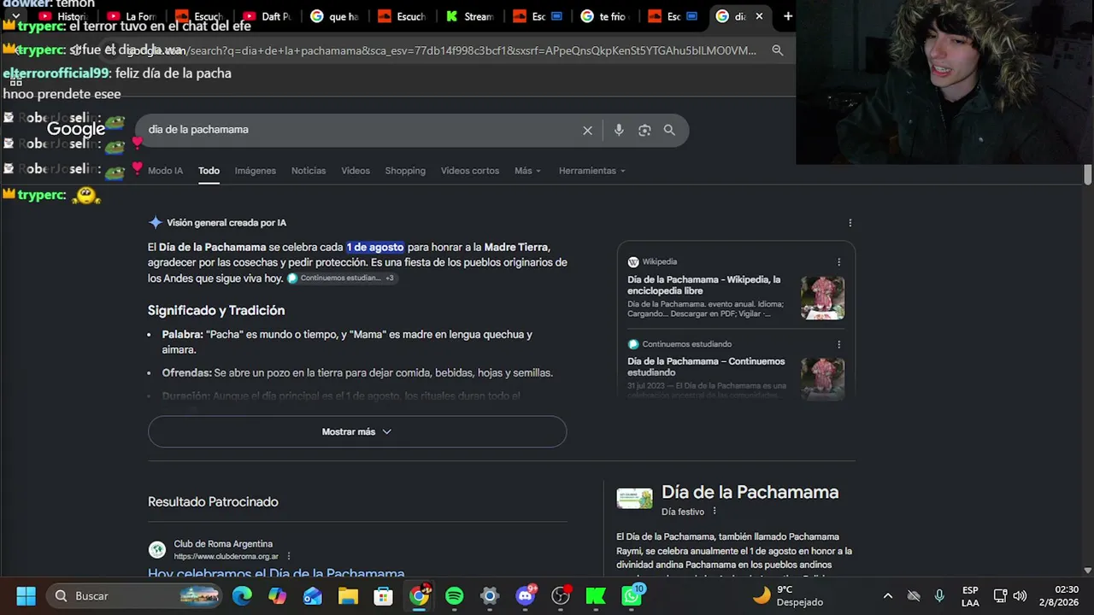Open options for Continuemos estudiando source card
Screen dimensions: 1094x615
pyautogui.click(x=838, y=344)
